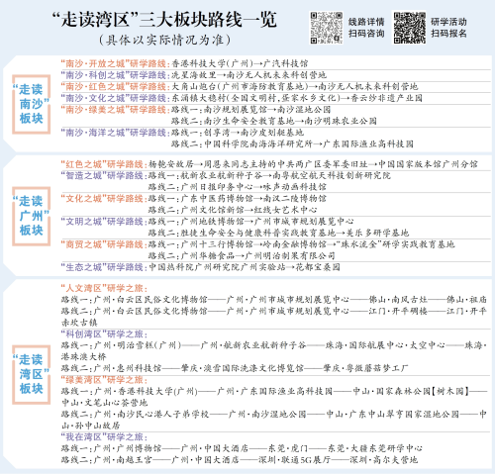Select the '"走读广州"板块' section label box
The image size is (495, 474).
pyautogui.click(x=32, y=216)
